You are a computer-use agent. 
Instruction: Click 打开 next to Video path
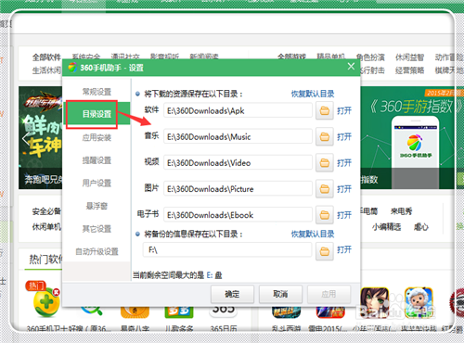[344, 162]
